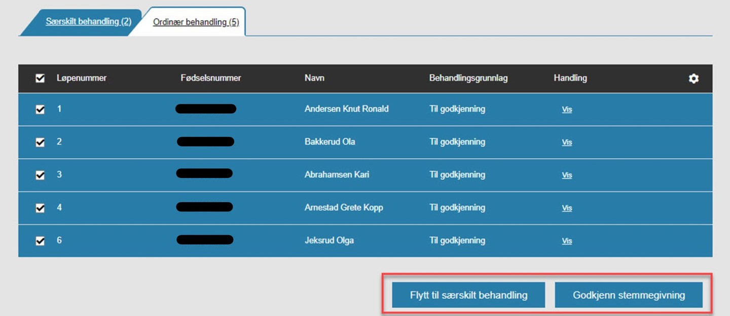Select the Ordinær behandling tab
Image resolution: width=730 pixels, height=316 pixels.
[196, 22]
